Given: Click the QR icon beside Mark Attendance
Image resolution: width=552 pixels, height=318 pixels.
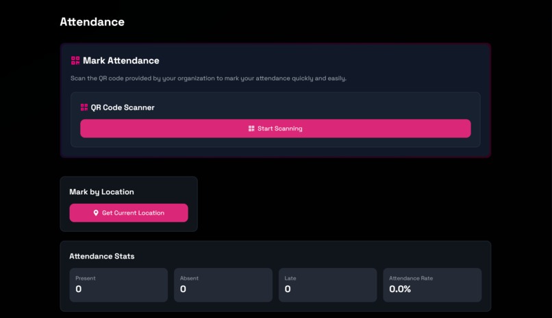Looking at the screenshot, I should 75,60.
